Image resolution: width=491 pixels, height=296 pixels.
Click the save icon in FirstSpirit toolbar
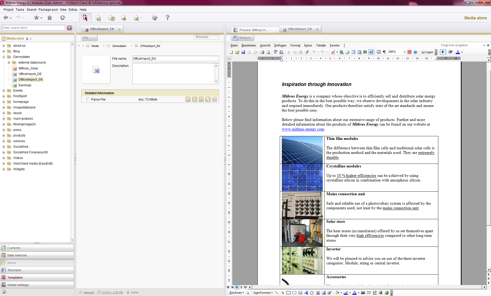(x=98, y=18)
